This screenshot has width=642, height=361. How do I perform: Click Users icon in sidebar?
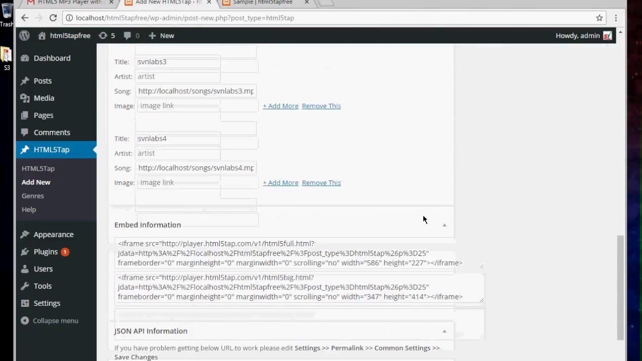(x=25, y=269)
